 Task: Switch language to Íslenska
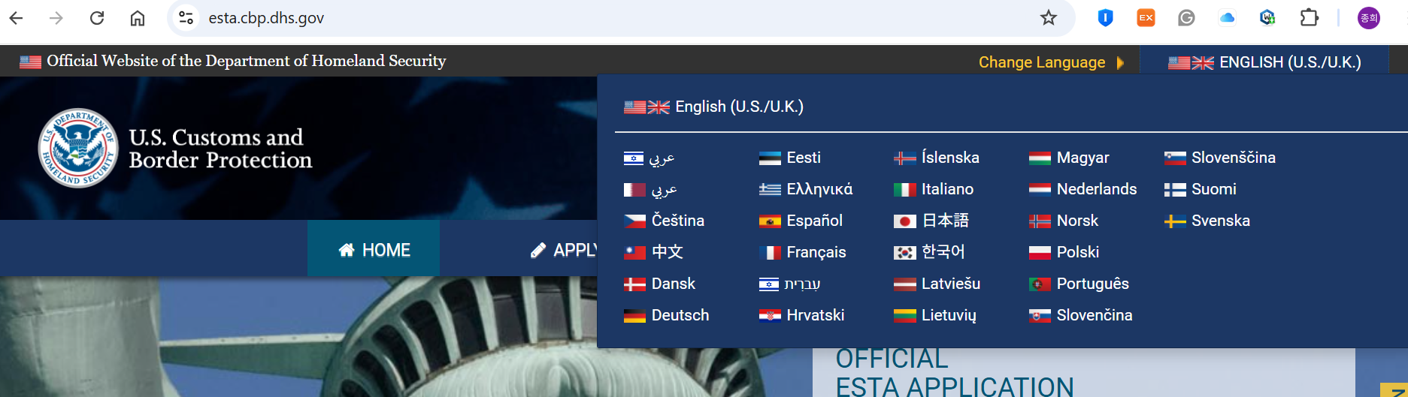[936, 158]
